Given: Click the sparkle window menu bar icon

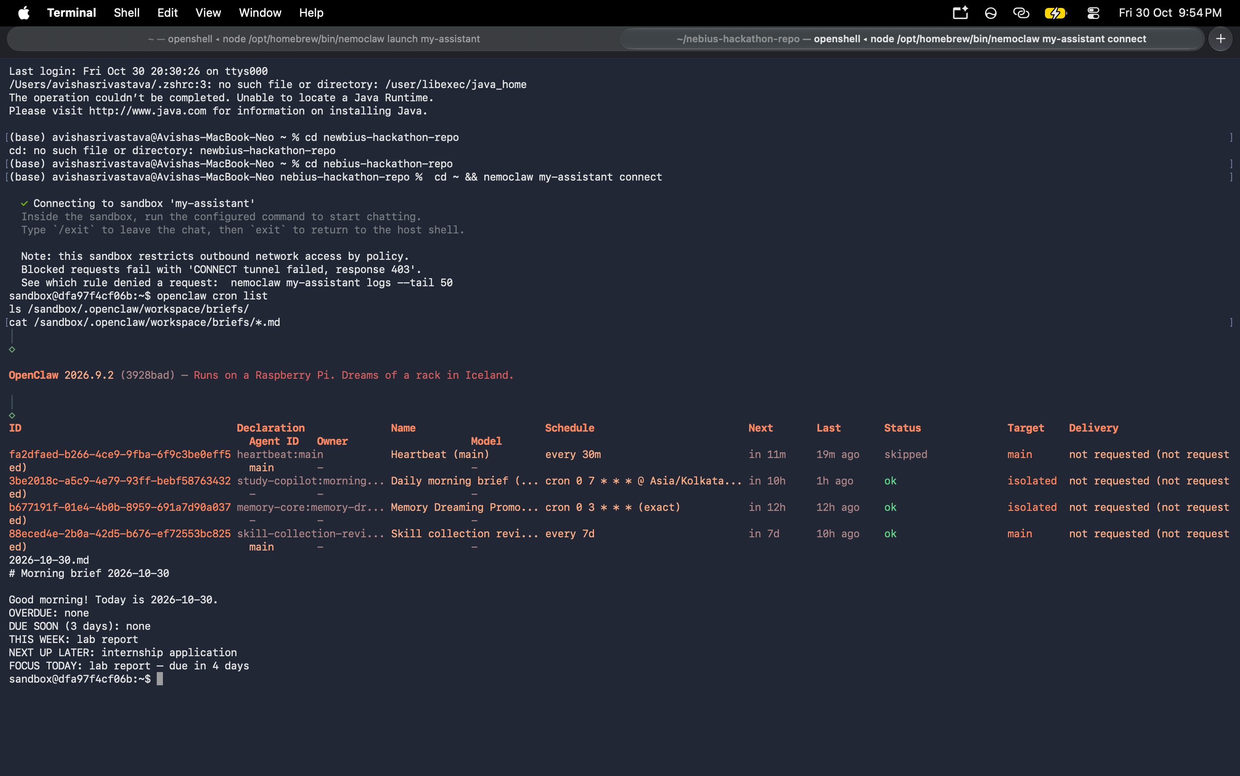Looking at the screenshot, I should tap(960, 13).
